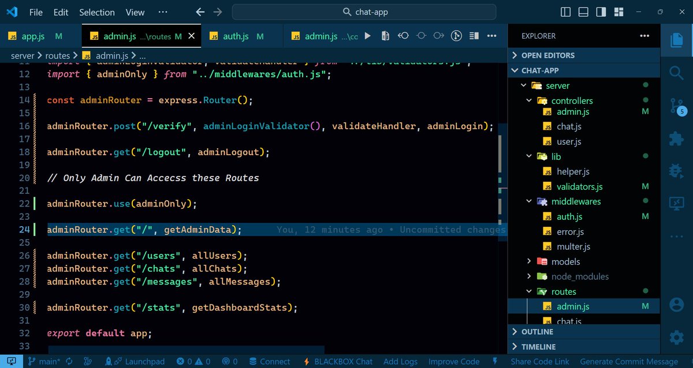The width and height of the screenshot is (693, 368).
Task: Open the View menu
Action: pyautogui.click(x=135, y=12)
